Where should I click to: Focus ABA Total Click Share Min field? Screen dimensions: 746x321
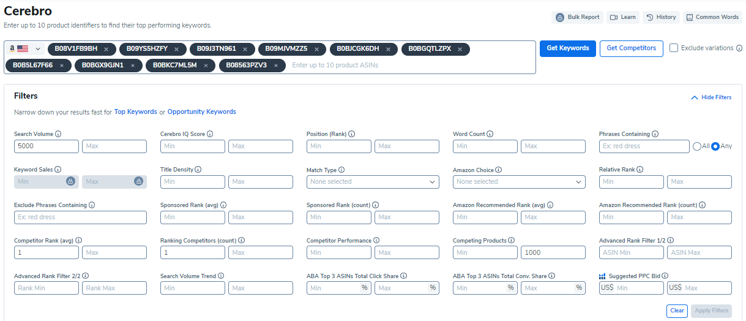click(x=339, y=288)
